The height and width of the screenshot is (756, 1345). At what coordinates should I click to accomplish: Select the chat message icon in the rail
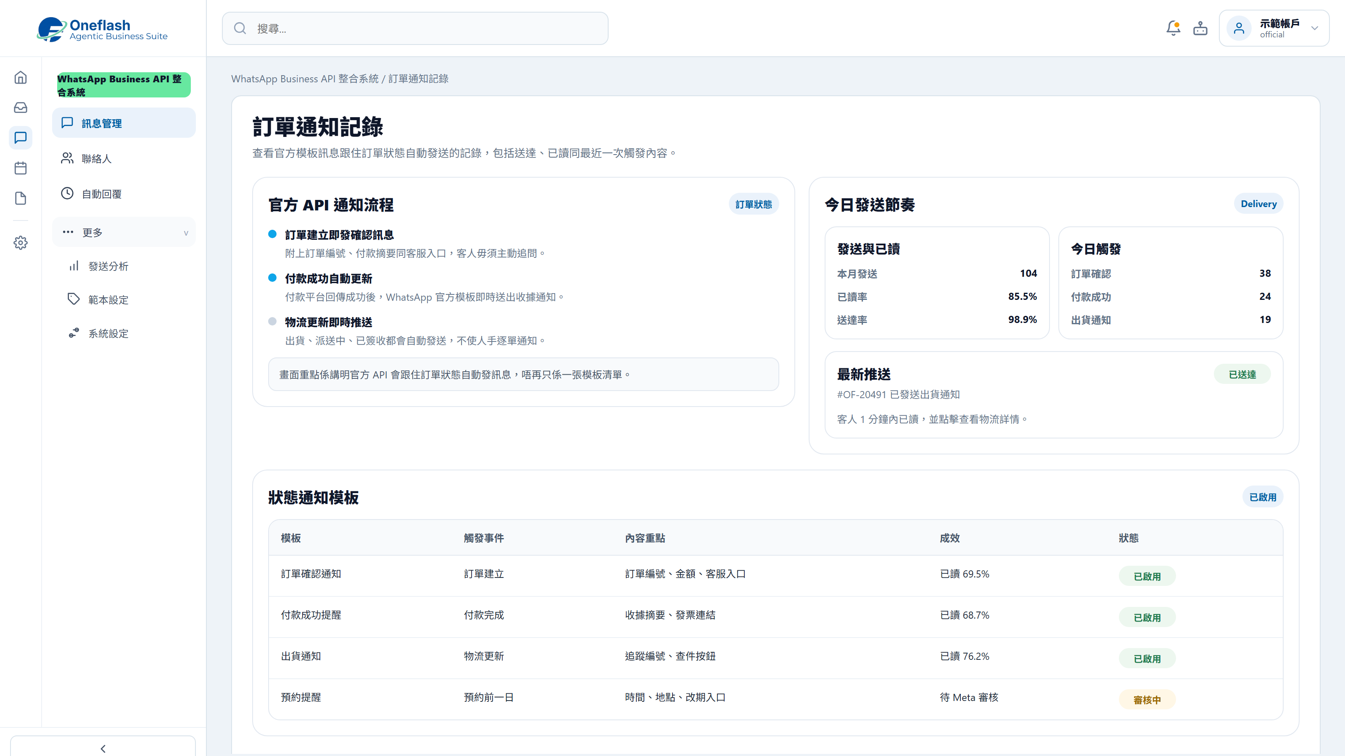(20, 138)
